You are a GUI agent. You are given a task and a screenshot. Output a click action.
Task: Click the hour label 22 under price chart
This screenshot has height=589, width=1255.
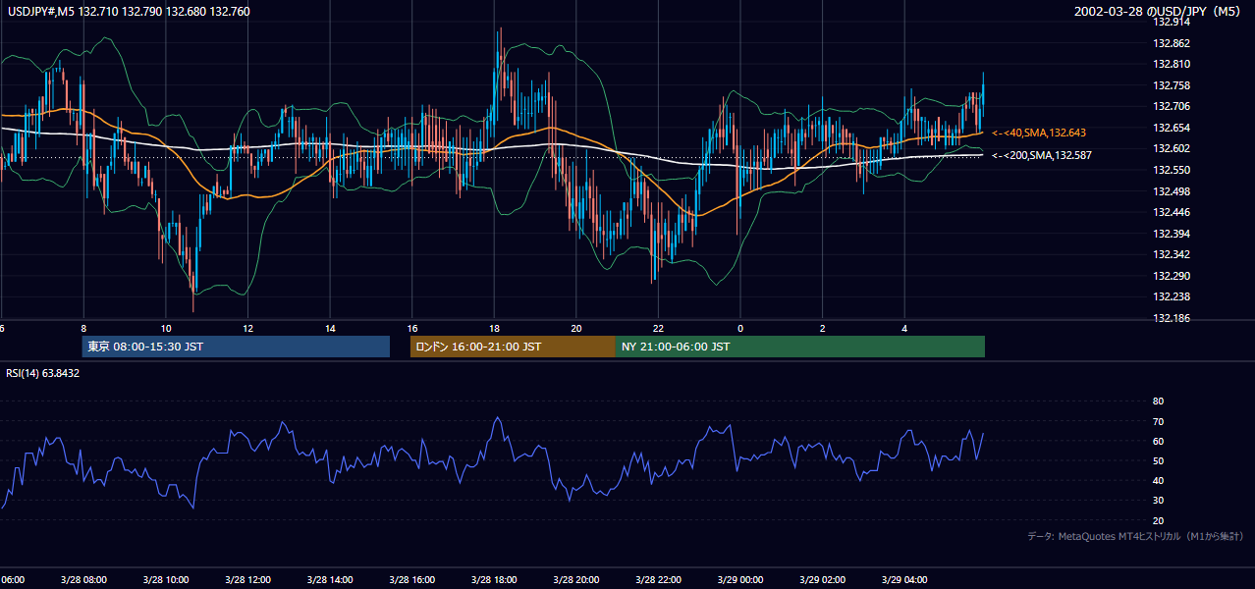659,329
